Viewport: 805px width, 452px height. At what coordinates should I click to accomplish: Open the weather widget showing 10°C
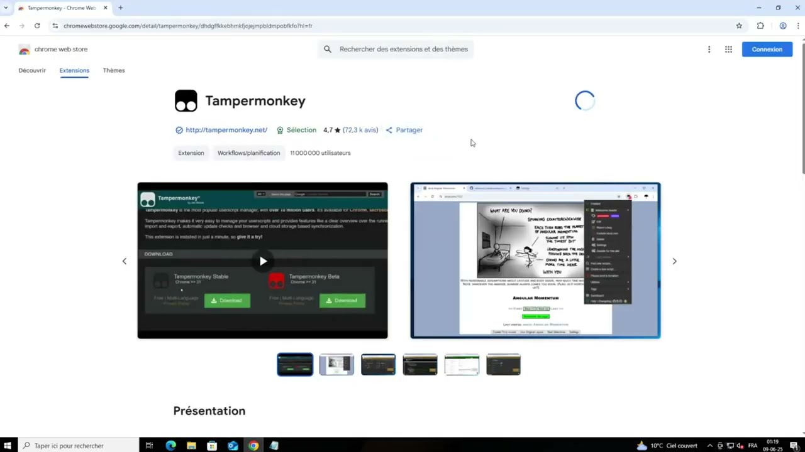coord(667,446)
